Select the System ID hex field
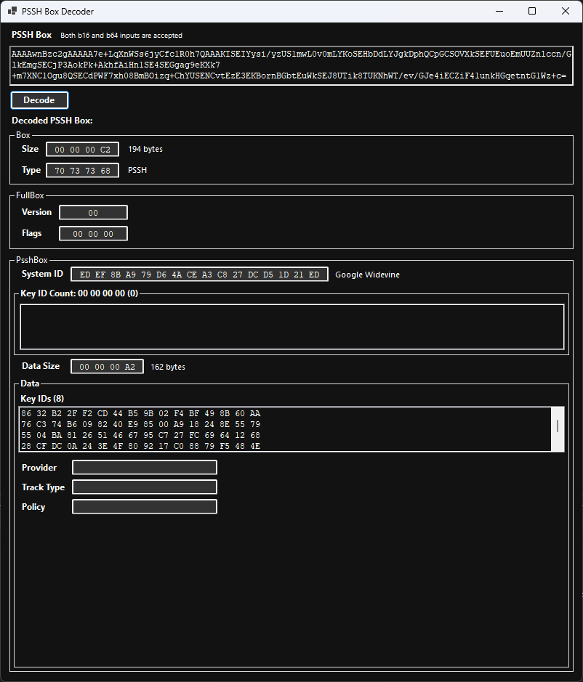This screenshot has height=682, width=583. [x=199, y=275]
